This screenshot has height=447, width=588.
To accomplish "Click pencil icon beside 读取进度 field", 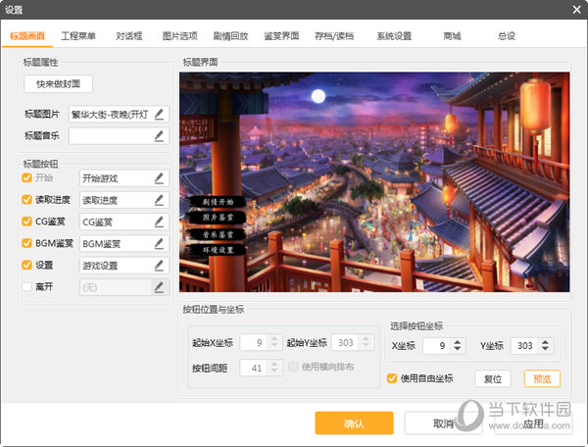I will click(159, 200).
